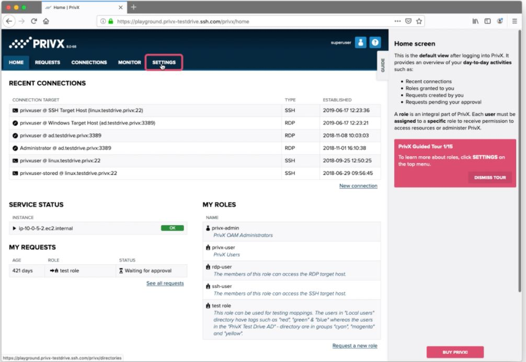Collapse the GUIDE side panel tab
The image size is (526, 362).
pos(383,65)
